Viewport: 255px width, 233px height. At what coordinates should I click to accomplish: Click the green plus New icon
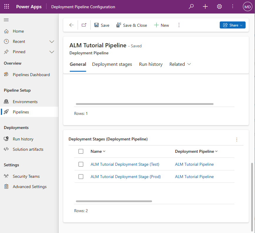tap(156, 25)
